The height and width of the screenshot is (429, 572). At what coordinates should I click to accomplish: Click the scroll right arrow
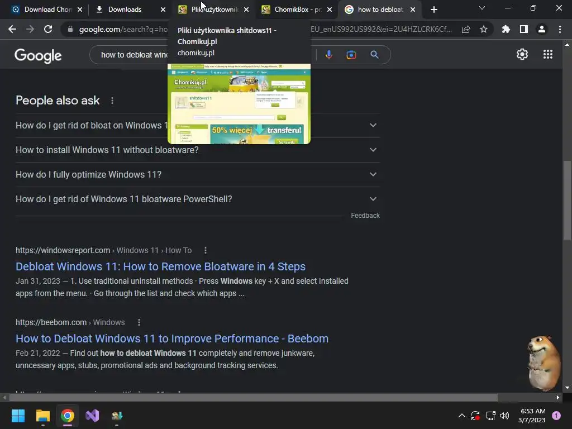tap(558, 397)
